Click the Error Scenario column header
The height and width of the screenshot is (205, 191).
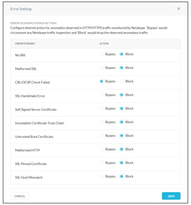coord(25,44)
